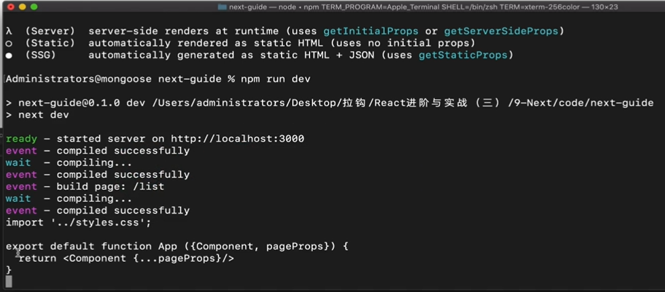Click the lambda (Server) symbol
This screenshot has height=292, width=665.
pyautogui.click(x=9, y=32)
